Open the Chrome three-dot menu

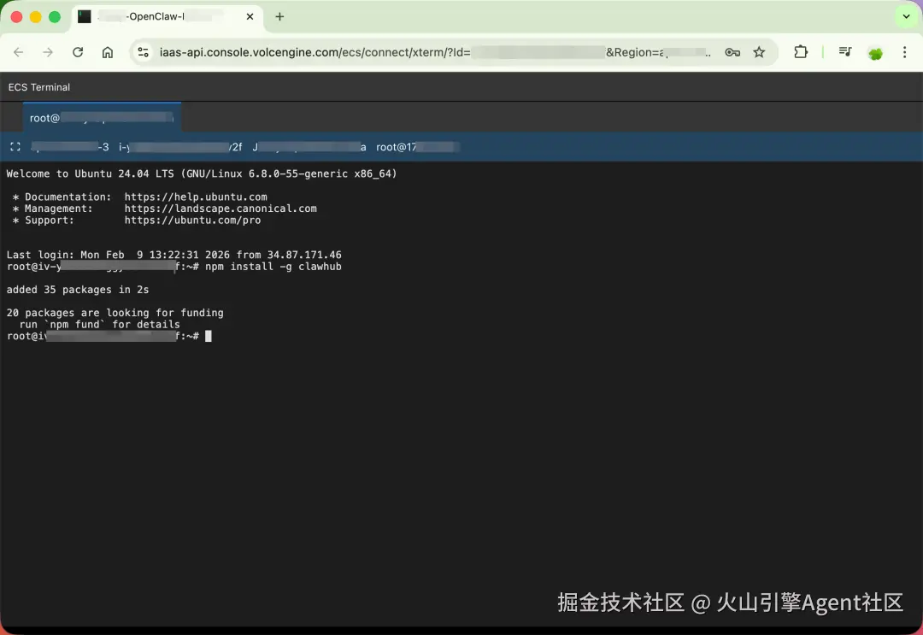905,52
